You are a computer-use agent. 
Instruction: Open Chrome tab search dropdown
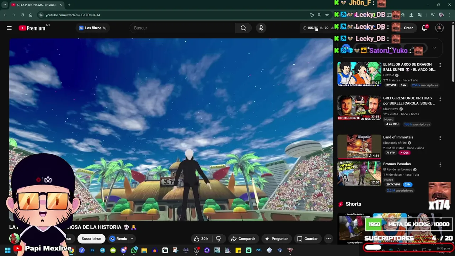coord(5,5)
